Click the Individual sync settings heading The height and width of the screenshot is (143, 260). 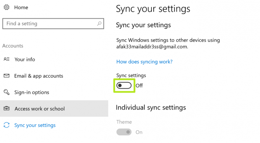(151, 108)
